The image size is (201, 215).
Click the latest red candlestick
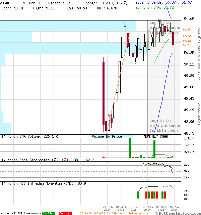pos(173,38)
